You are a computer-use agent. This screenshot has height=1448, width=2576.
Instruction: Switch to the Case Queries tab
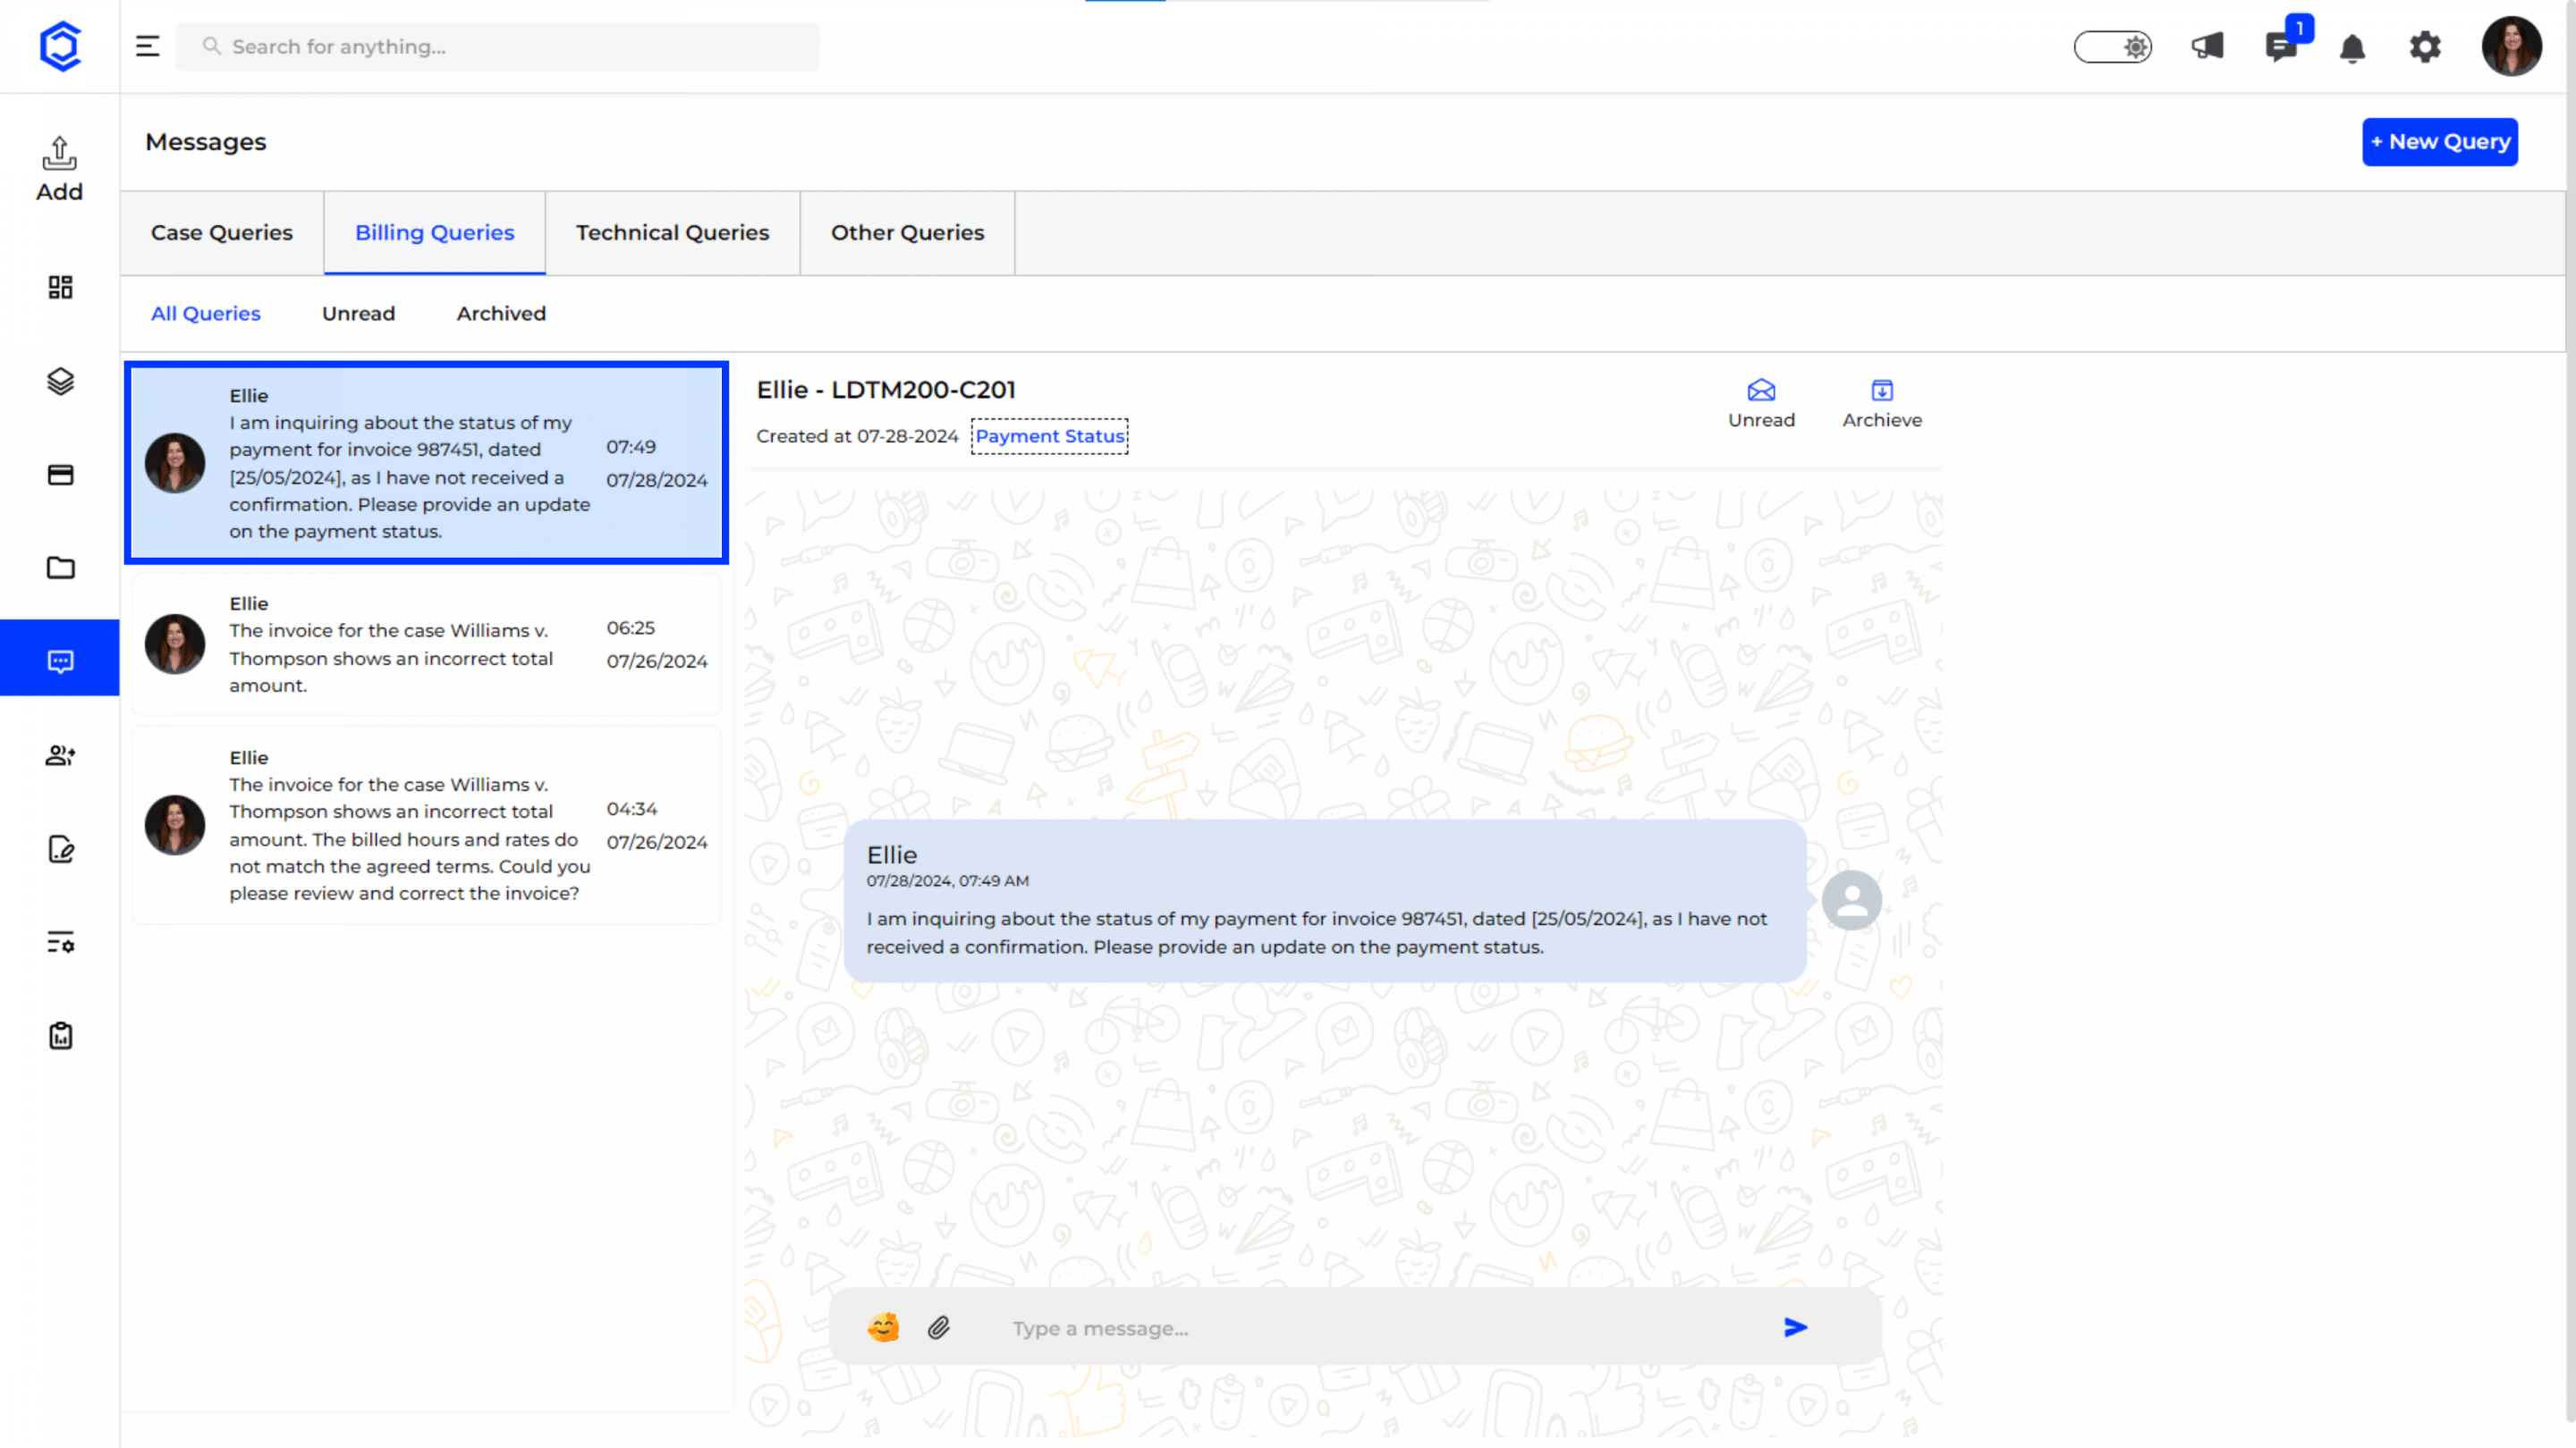[x=221, y=232]
